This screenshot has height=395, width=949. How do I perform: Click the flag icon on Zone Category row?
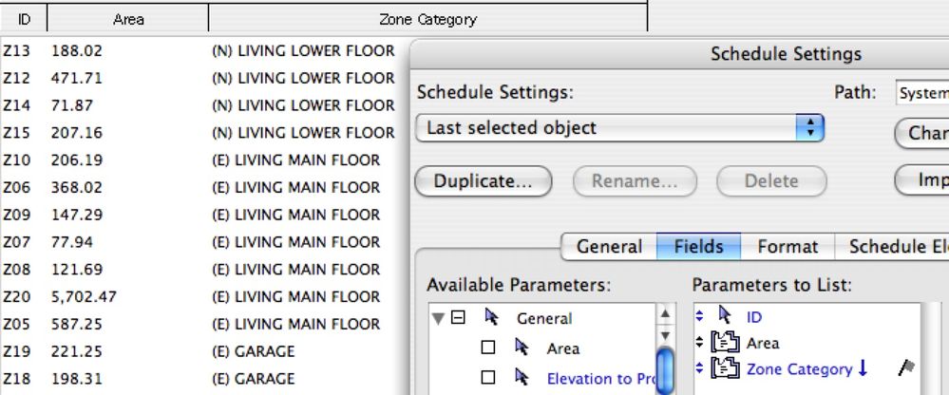905,368
